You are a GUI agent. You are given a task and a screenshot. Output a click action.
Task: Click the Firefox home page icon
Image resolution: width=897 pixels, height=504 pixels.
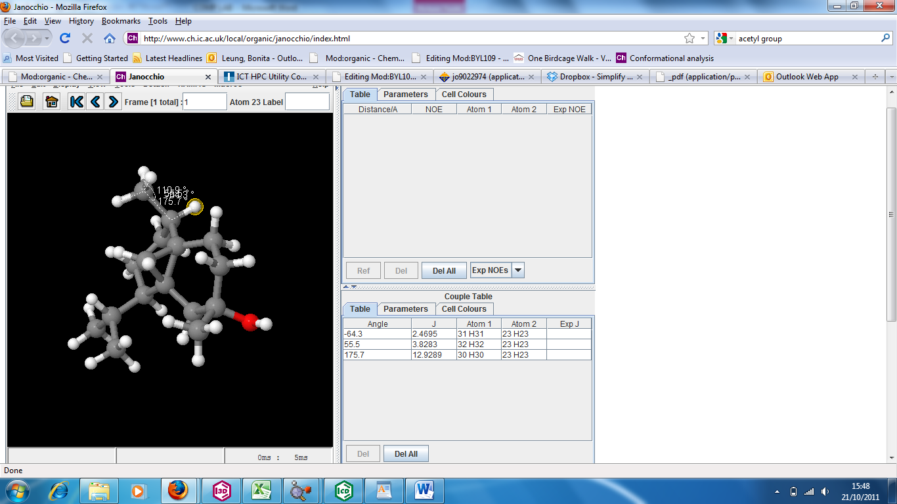110,38
